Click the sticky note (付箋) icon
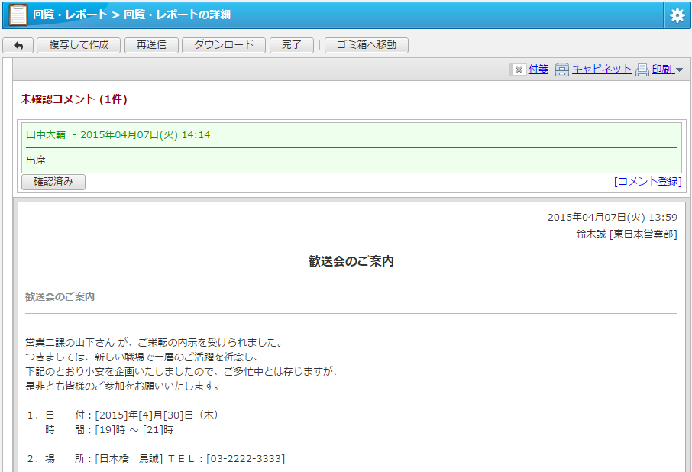692x472 pixels. pyautogui.click(x=519, y=70)
